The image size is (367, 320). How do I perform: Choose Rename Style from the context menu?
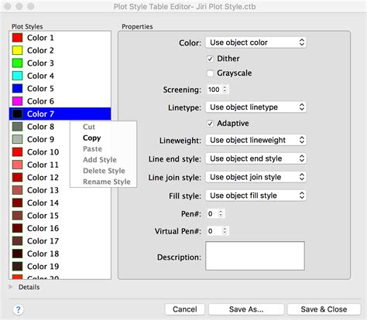tap(103, 182)
